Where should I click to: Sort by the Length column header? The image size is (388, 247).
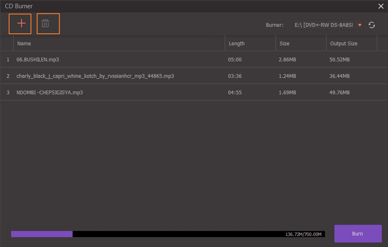[x=236, y=43]
